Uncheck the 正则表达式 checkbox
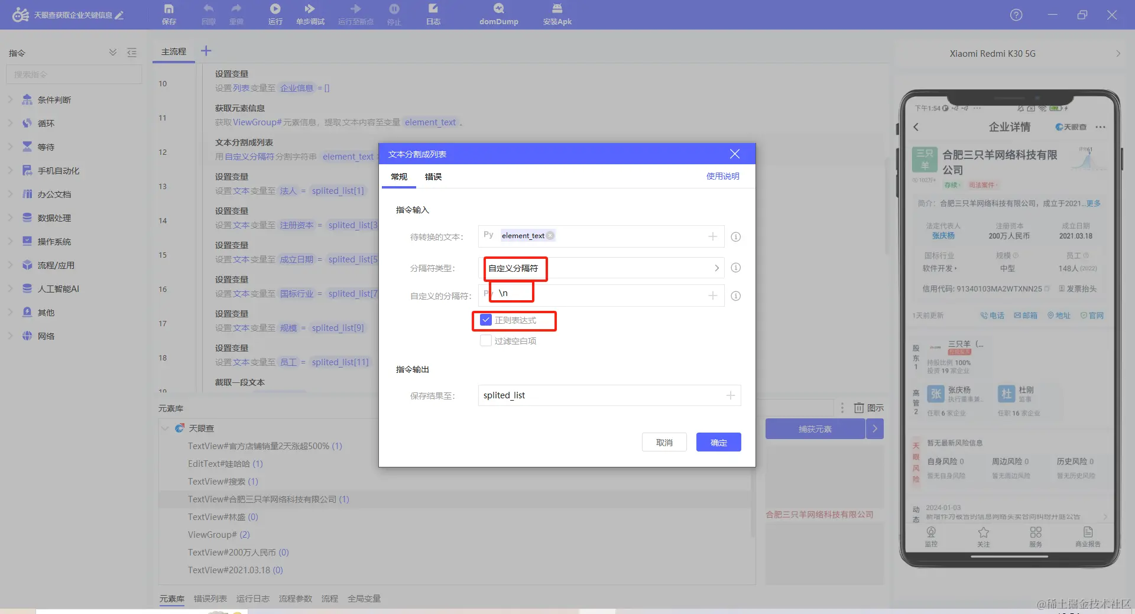The width and height of the screenshot is (1135, 614). pyautogui.click(x=486, y=320)
